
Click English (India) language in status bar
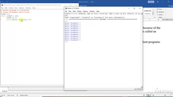24,95
